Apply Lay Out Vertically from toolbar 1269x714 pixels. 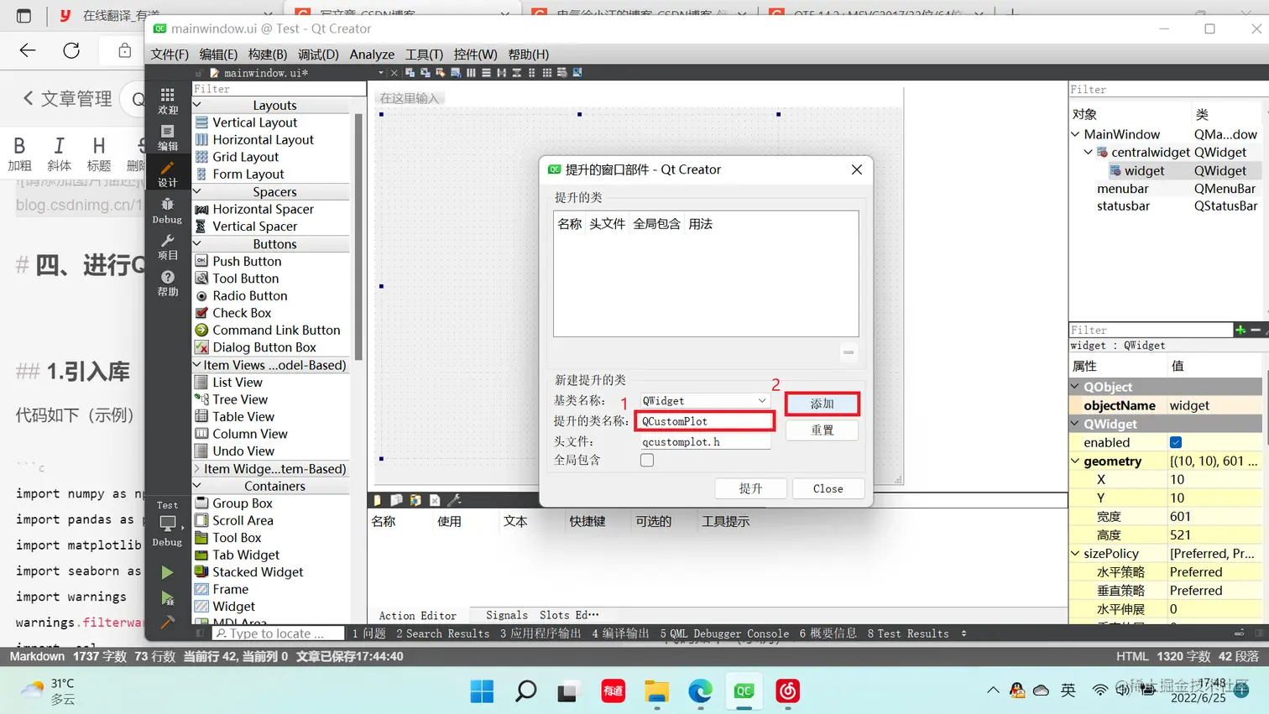point(486,73)
